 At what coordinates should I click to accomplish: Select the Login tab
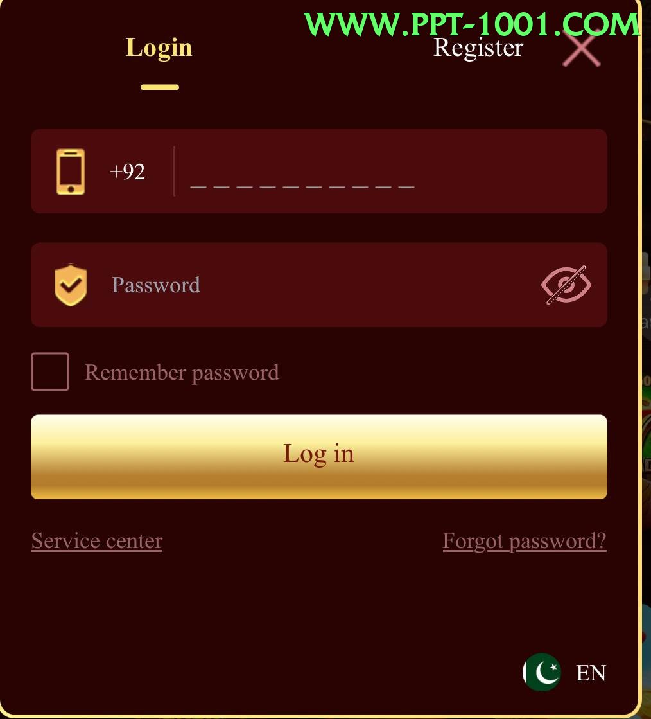tap(159, 48)
